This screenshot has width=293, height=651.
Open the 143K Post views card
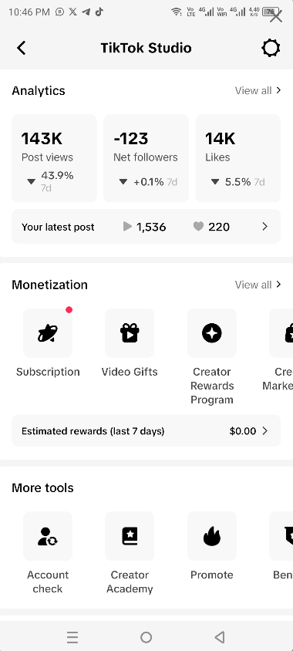[x=54, y=158]
